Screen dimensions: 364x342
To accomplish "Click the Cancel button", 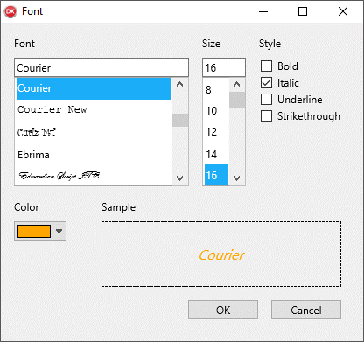I will (x=306, y=310).
